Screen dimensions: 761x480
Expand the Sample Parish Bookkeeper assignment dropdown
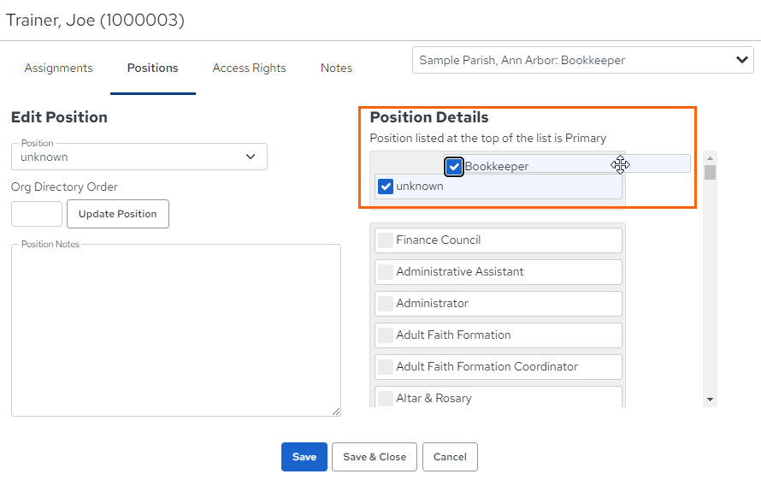[583, 60]
